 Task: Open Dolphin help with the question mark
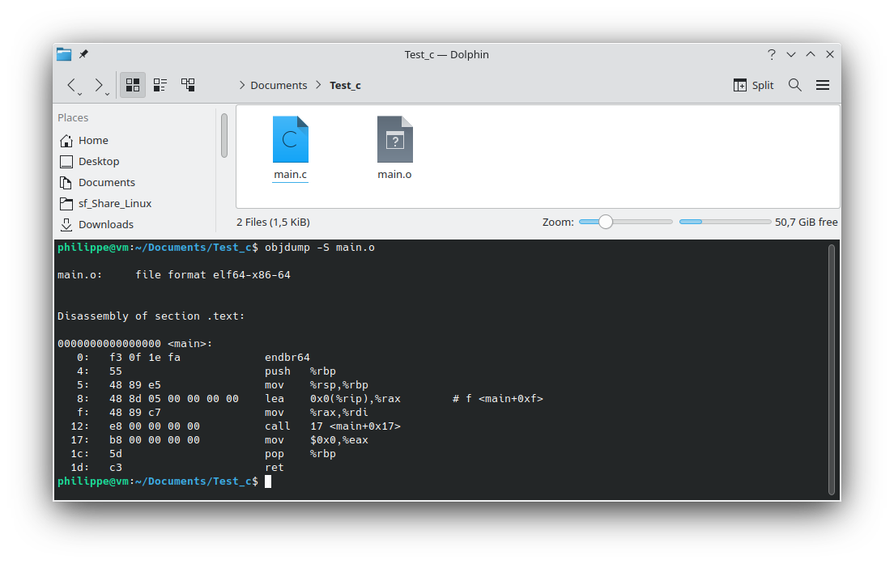(x=771, y=54)
